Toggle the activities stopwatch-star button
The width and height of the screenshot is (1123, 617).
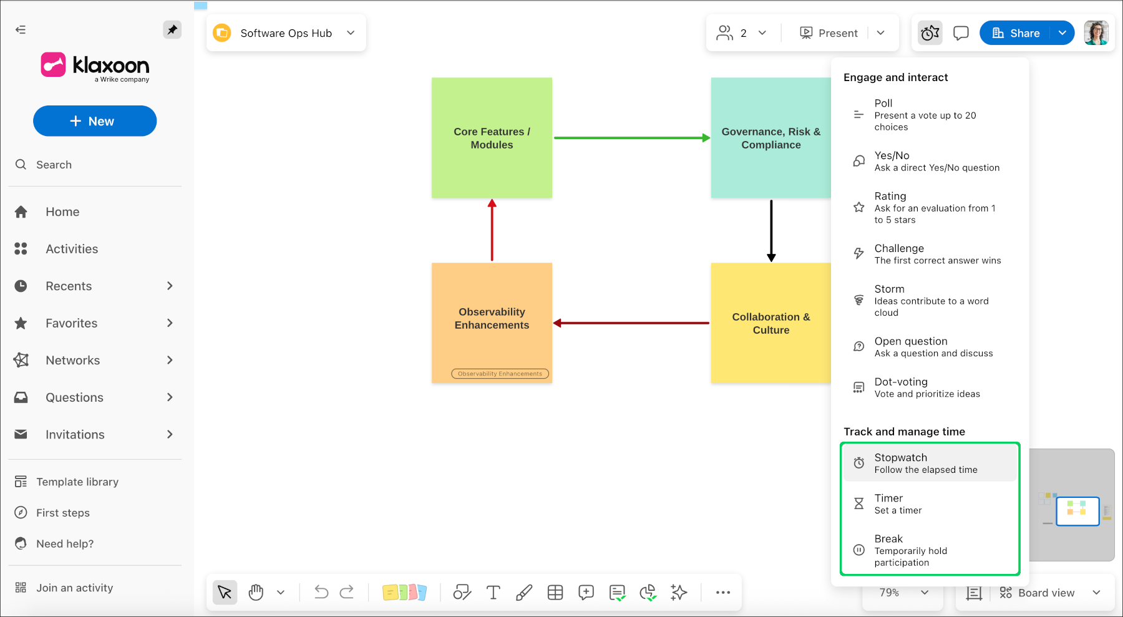point(930,33)
